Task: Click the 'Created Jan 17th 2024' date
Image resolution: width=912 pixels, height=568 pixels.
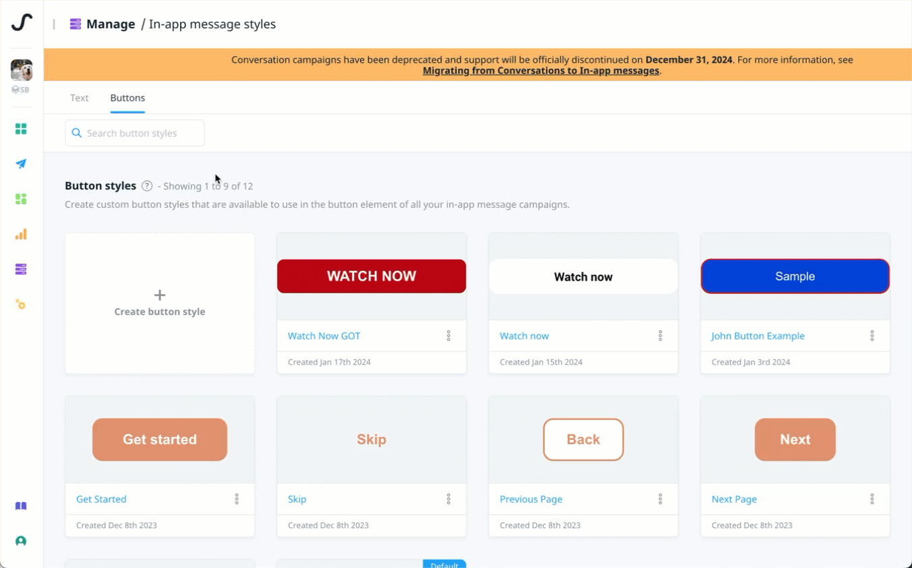Action: click(329, 362)
